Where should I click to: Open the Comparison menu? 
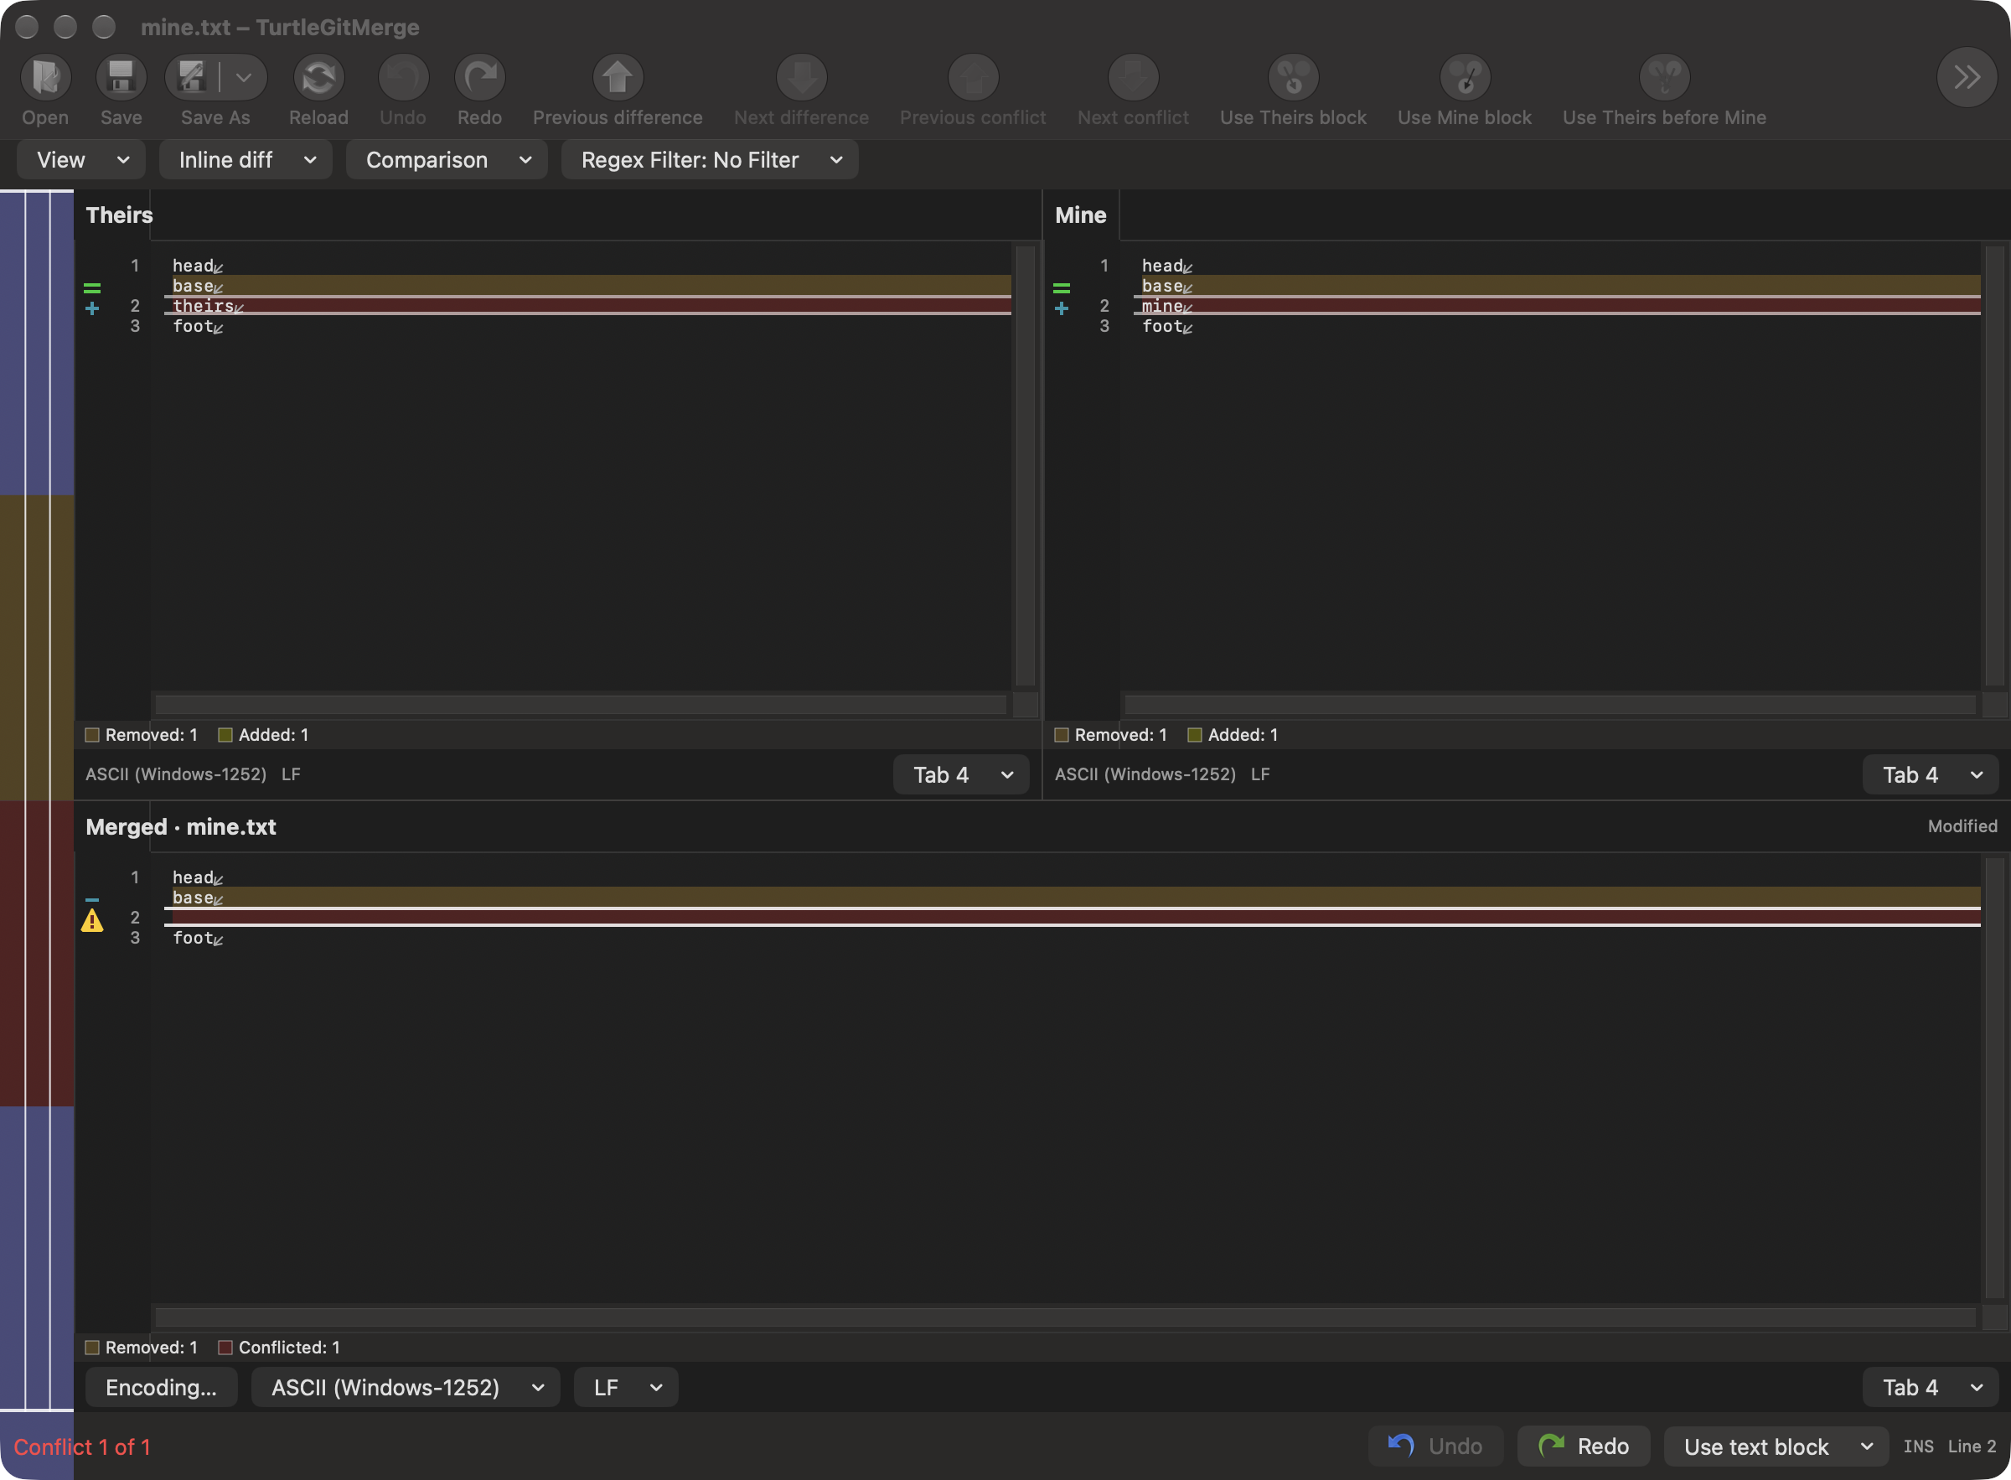point(447,159)
